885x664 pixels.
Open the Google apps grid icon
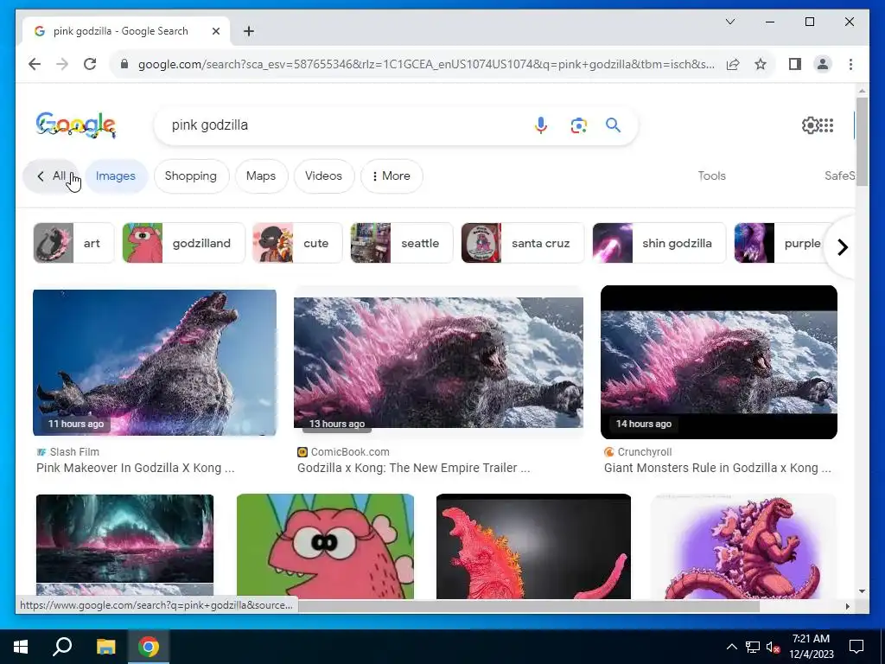826,125
